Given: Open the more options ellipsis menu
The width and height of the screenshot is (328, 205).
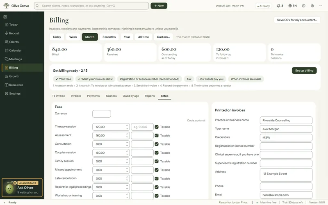Looking at the screenshot, I should [321, 6].
